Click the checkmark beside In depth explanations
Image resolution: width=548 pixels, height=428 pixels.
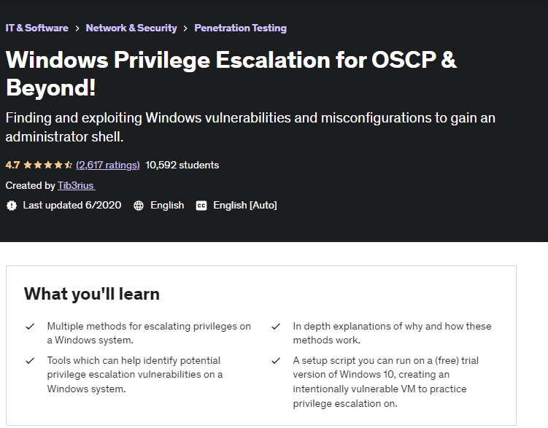[x=276, y=327]
